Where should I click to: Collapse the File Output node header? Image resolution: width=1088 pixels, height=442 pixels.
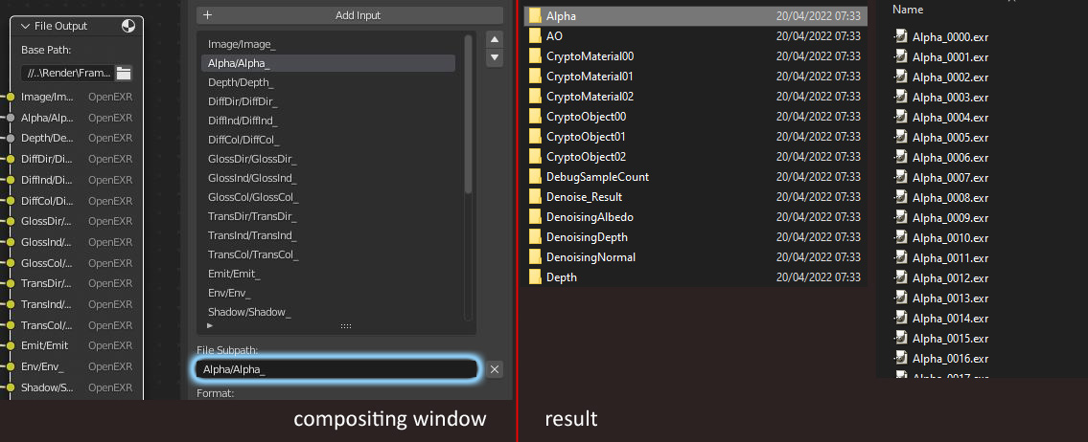coord(27,27)
